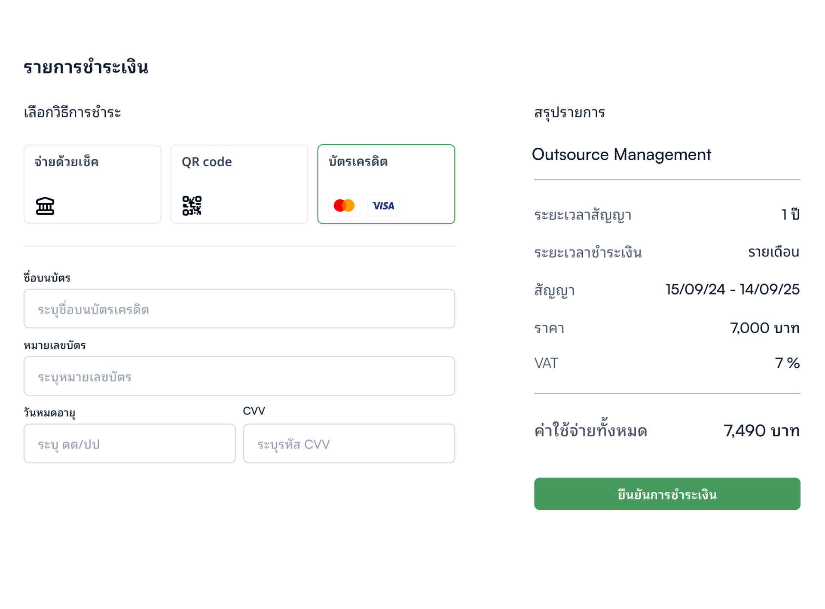Select the จ่ายด้วยเช็ค payment option
The width and height of the screenshot is (825, 609).
(x=92, y=184)
